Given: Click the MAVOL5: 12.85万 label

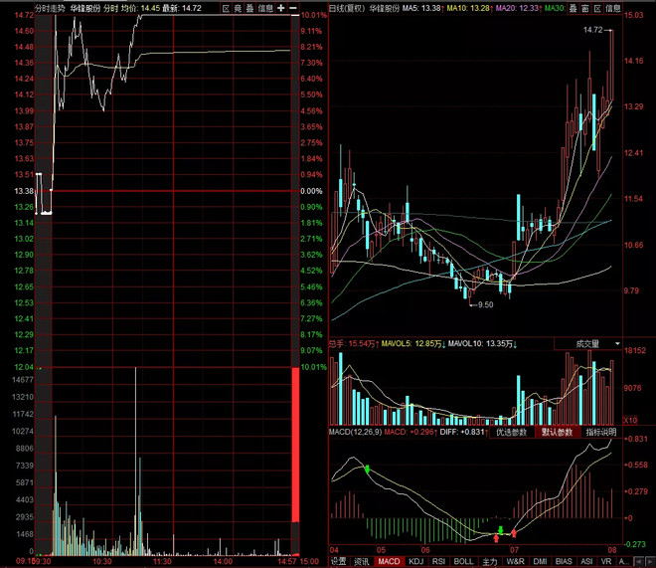Looking at the screenshot, I should point(413,343).
